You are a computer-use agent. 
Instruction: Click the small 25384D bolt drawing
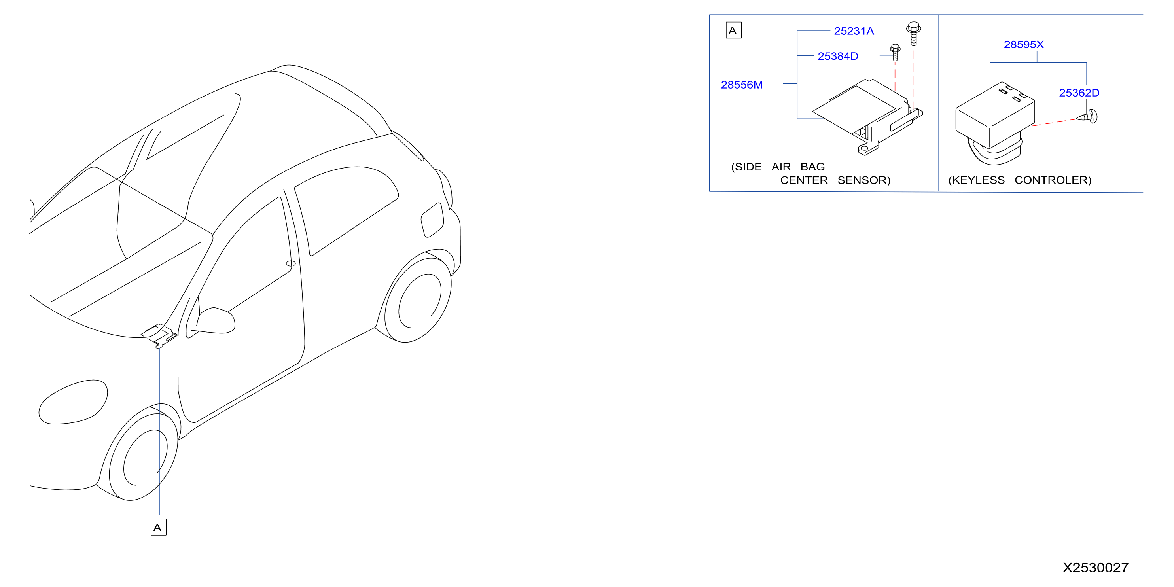tap(895, 52)
